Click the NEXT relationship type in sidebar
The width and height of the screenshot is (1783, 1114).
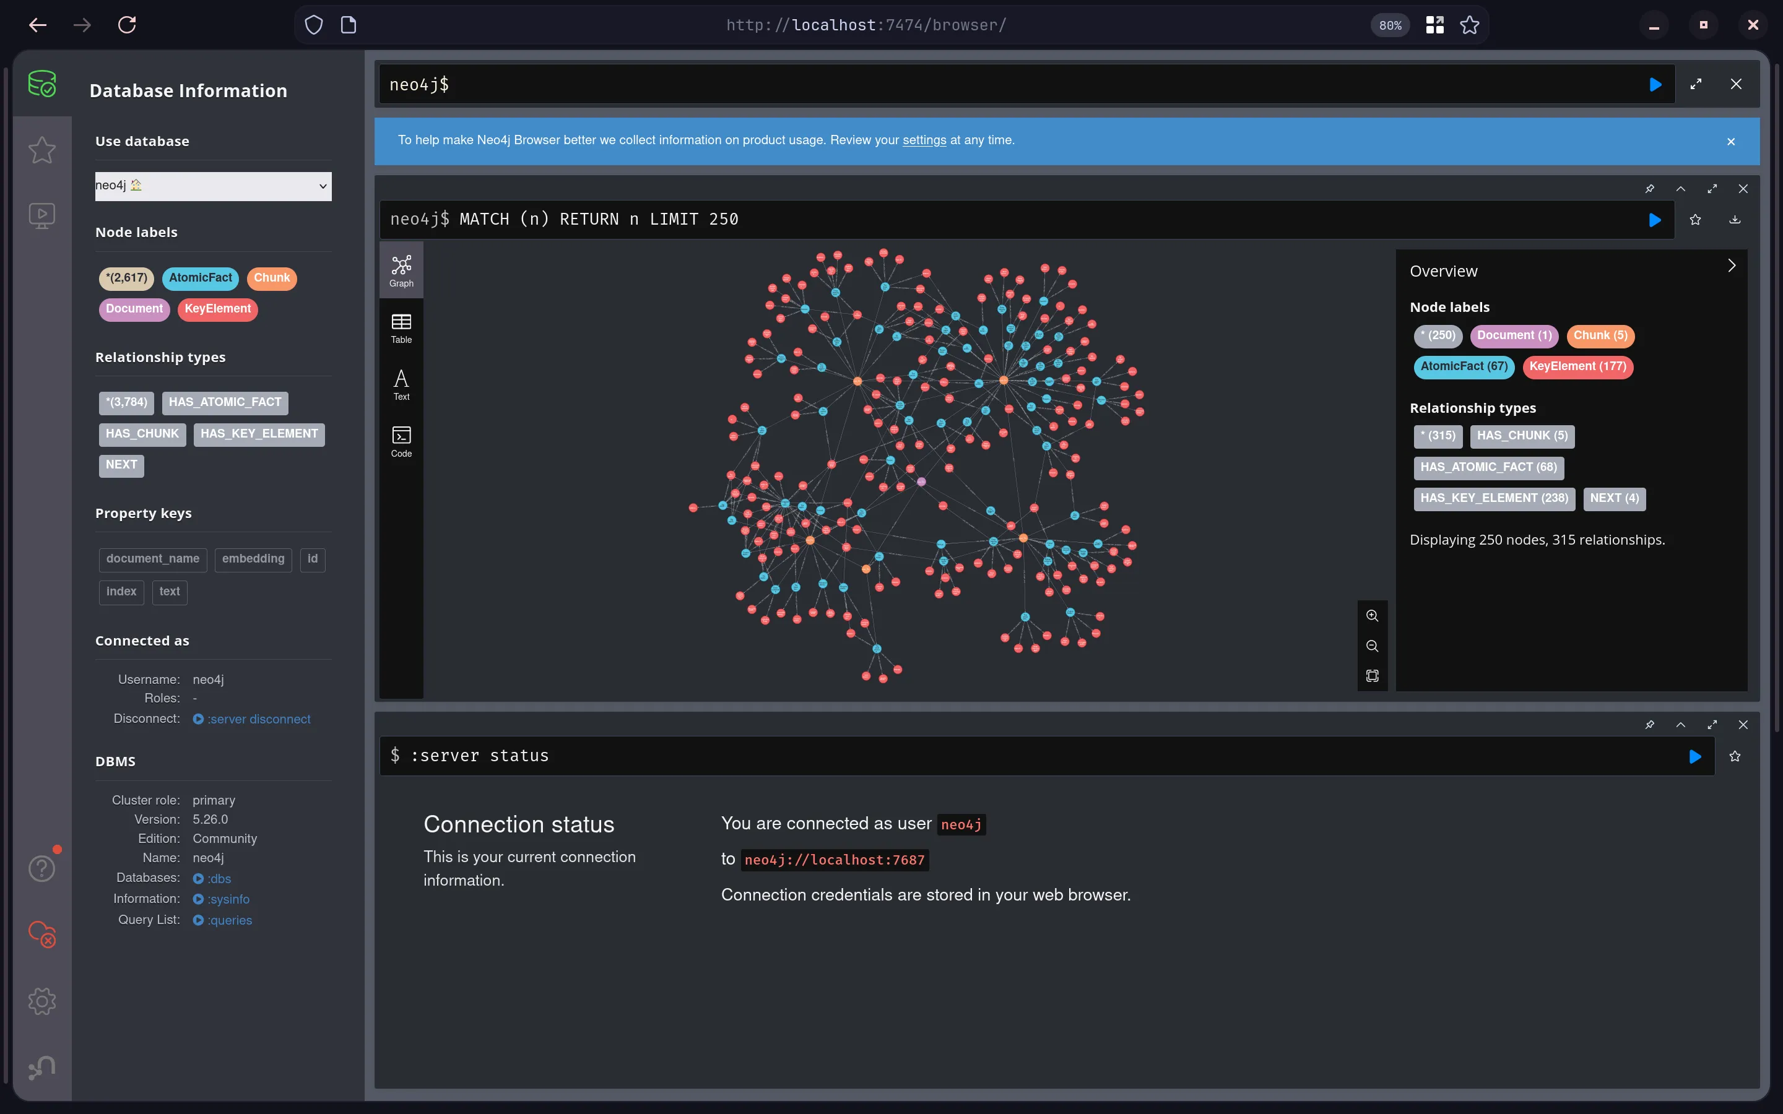[121, 465]
